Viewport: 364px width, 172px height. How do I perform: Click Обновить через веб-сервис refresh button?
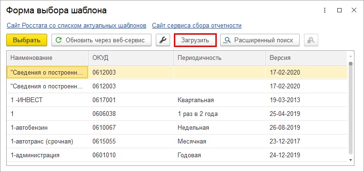coord(101,40)
